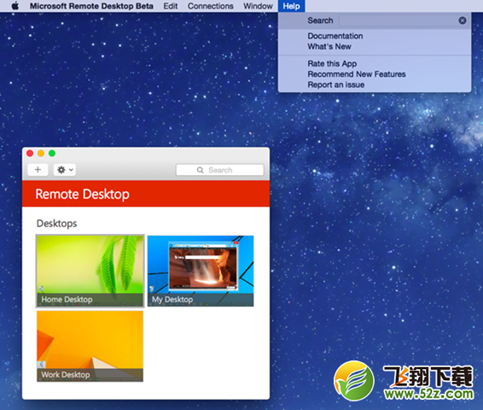Viewport: 483px width, 410px height.
Task: Click the Remote Desktop red banner title
Action: click(82, 194)
